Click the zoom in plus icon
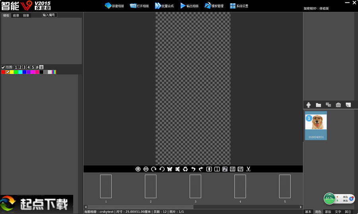Viewport: 358px width, 214px height. 138,169
